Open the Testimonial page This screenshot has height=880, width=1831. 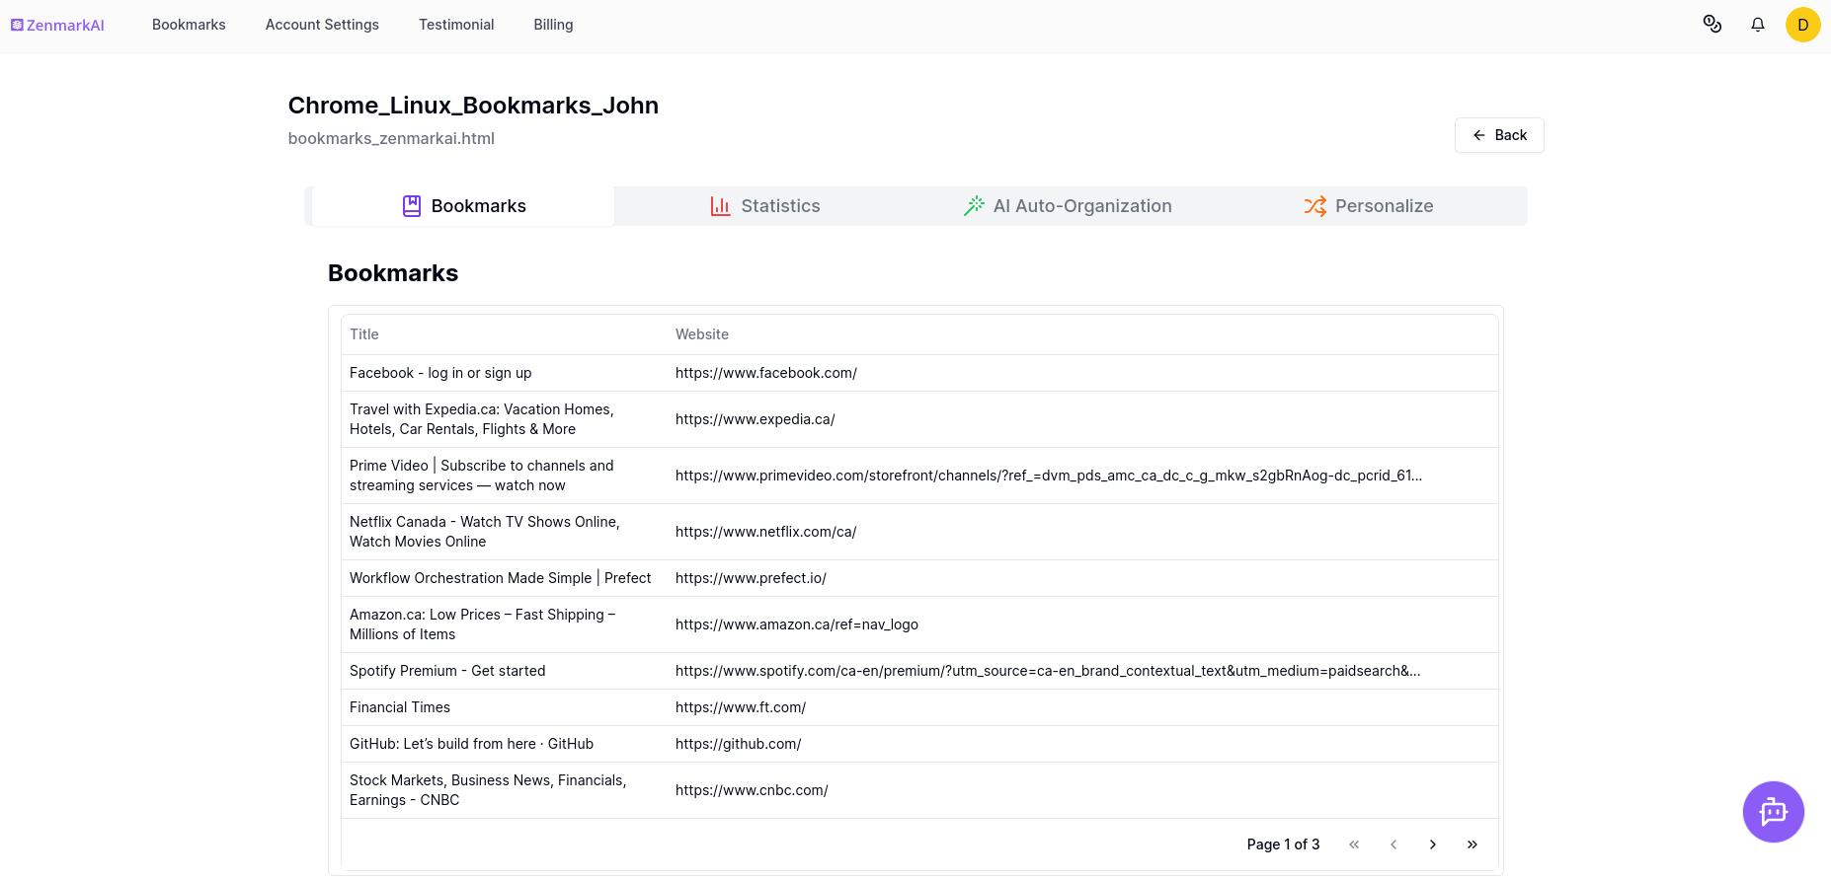point(456,25)
